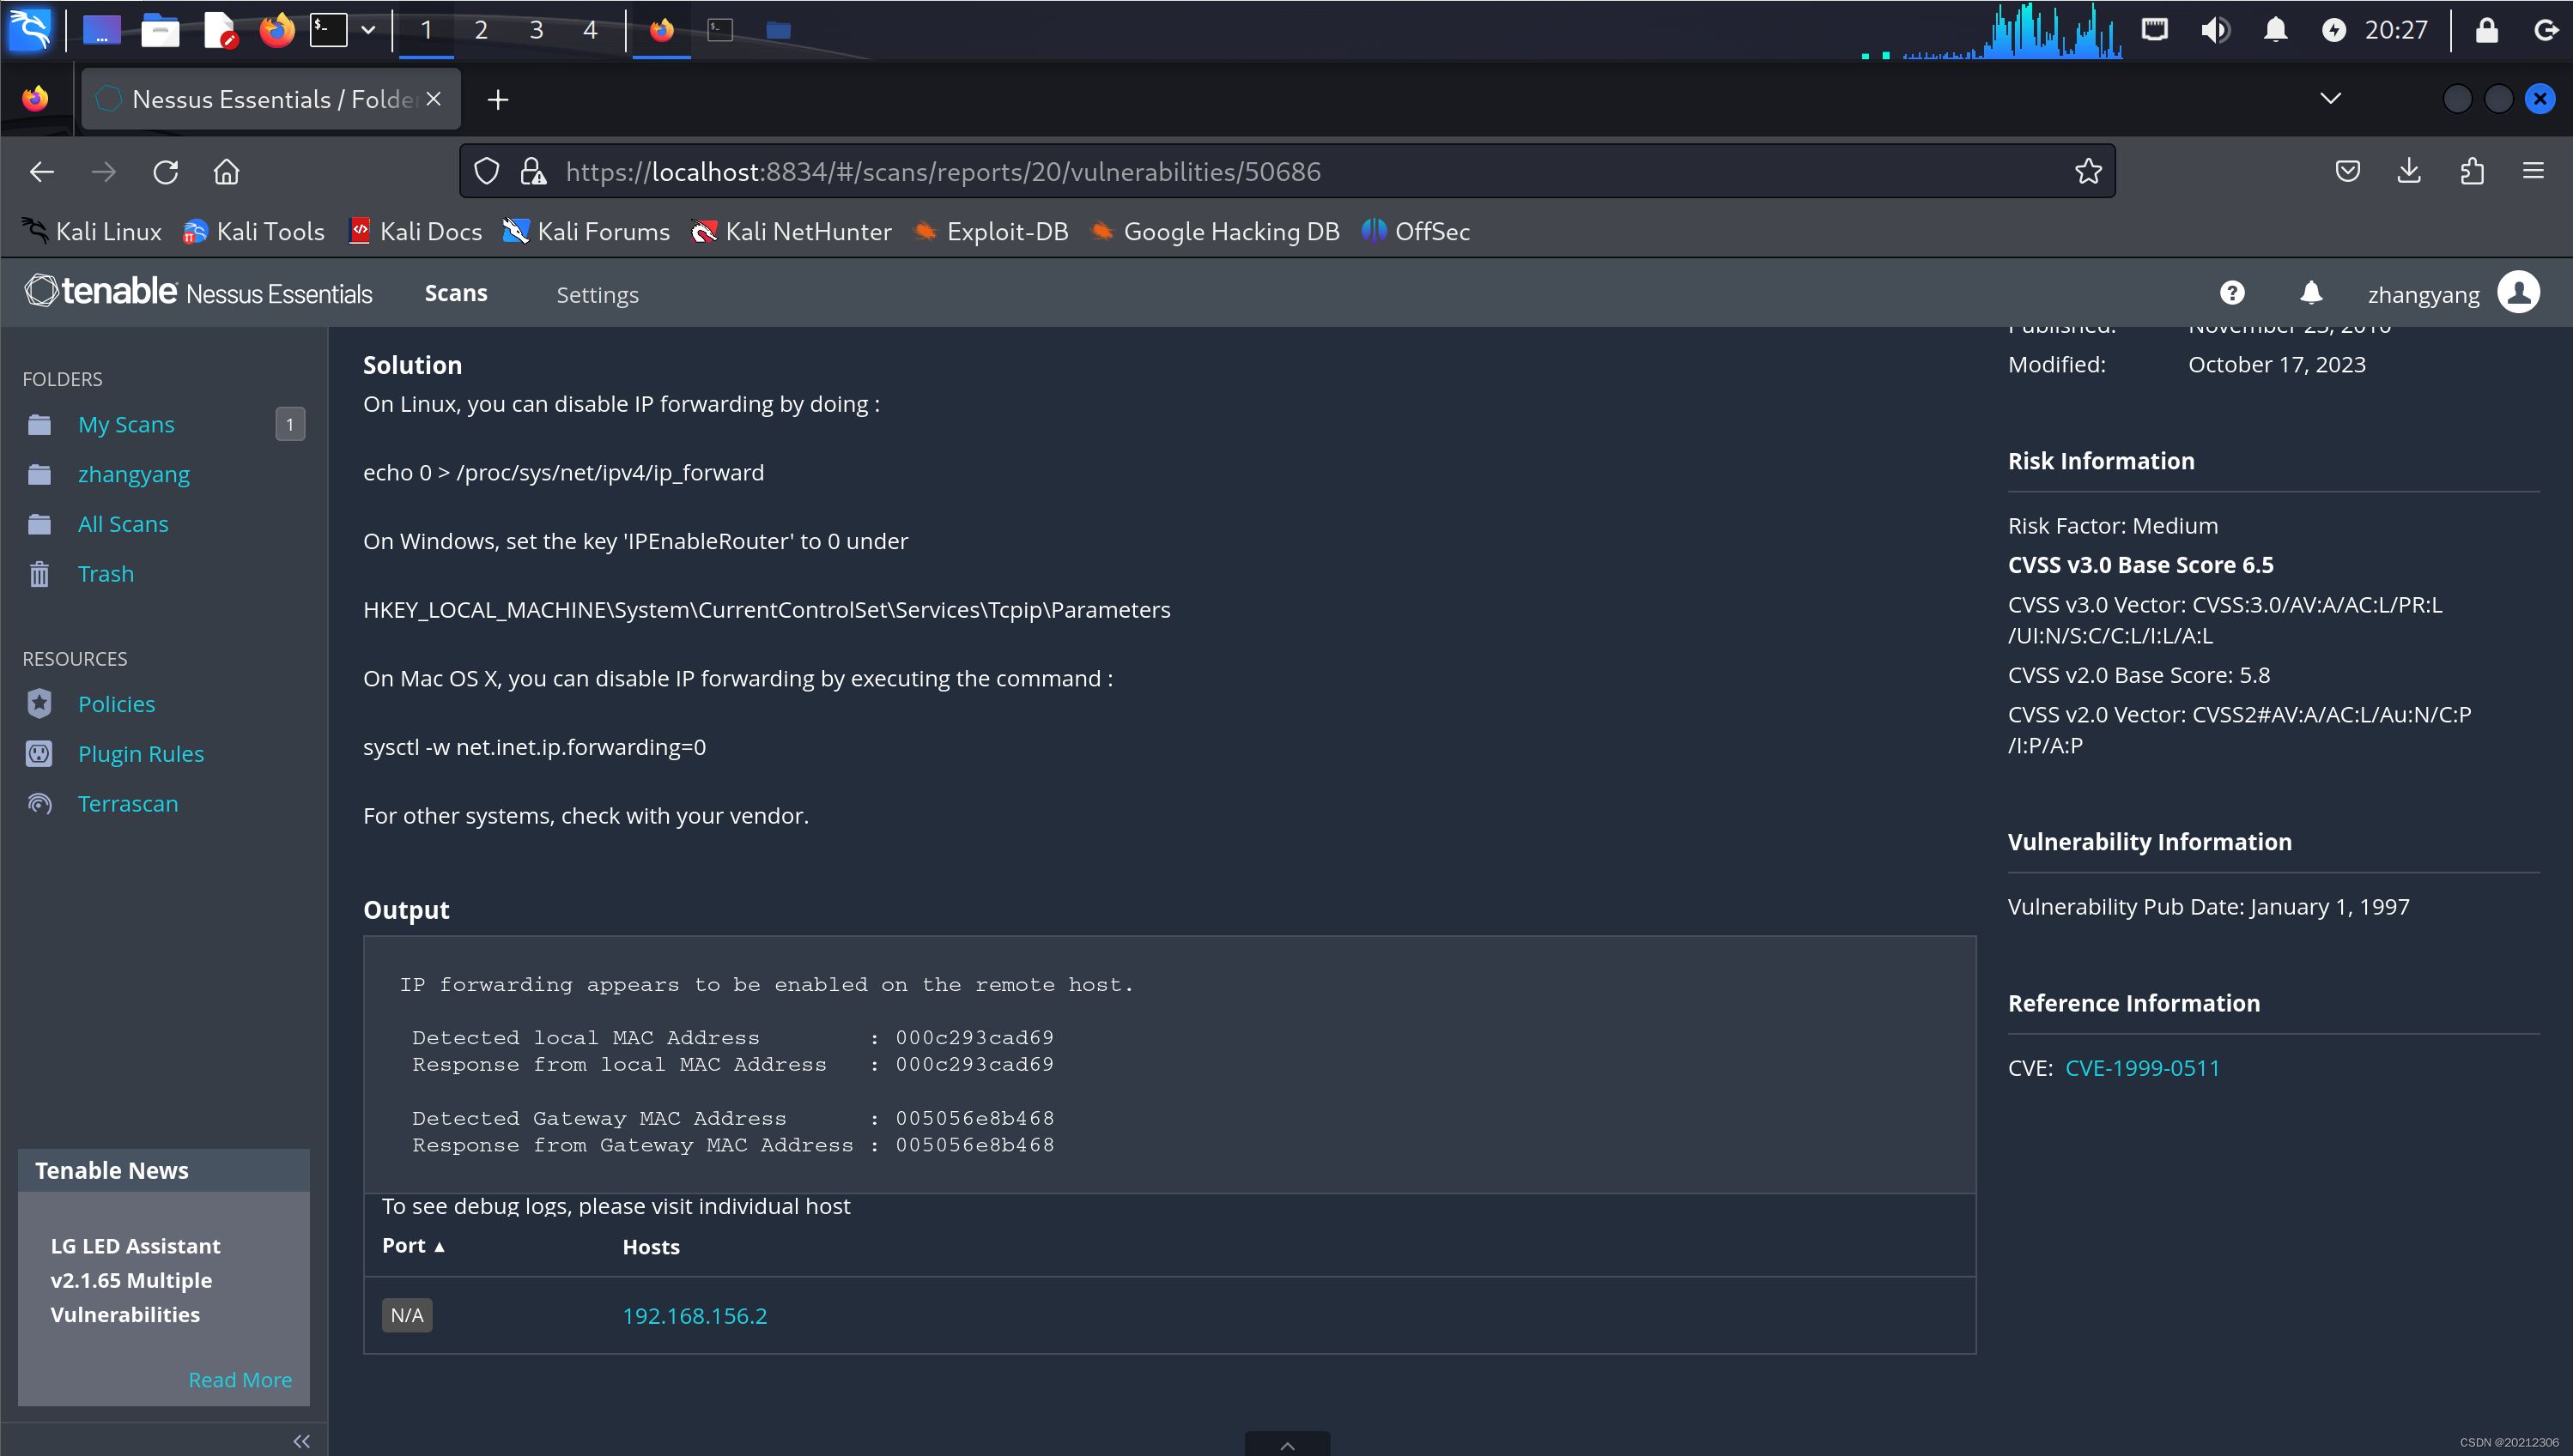Switch to workspace 2 in taskbar
The width and height of the screenshot is (2573, 1456).
pyautogui.click(x=481, y=30)
